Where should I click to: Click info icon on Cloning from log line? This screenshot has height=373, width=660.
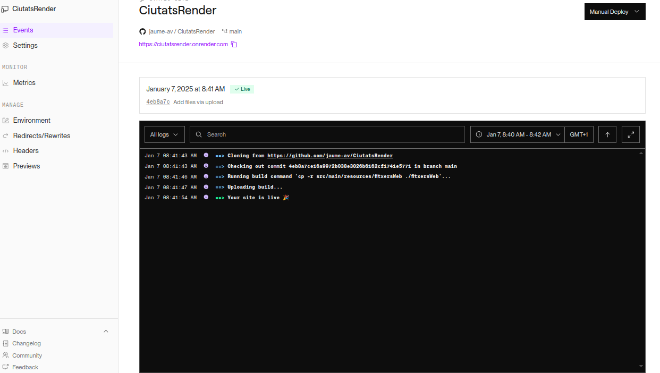[206, 156]
